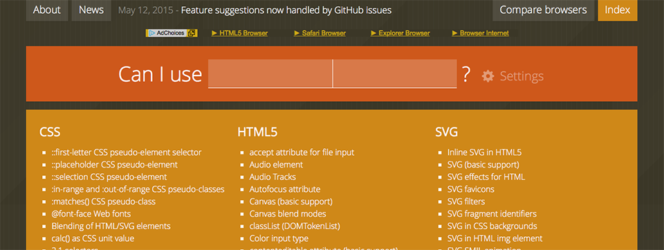The height and width of the screenshot is (250, 664).
Task: Open SVG favicons feature
Action: coord(470,189)
